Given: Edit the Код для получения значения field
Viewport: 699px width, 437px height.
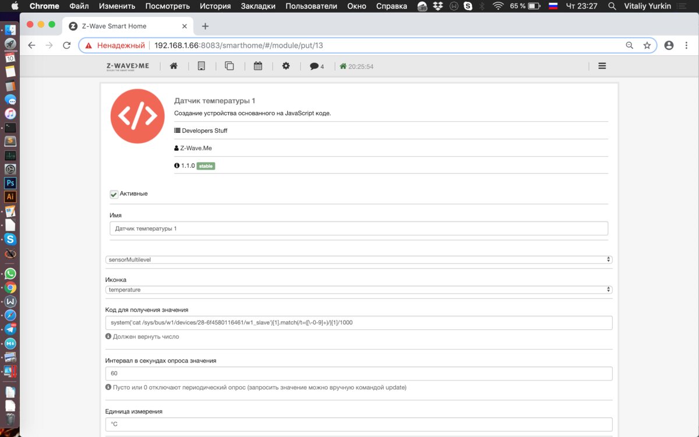Looking at the screenshot, I should point(358,322).
